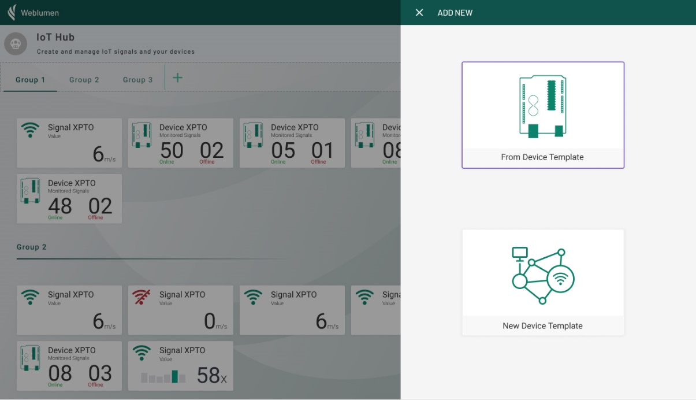Click board icon on device card with 48 online
The image size is (696, 400).
[31, 191]
